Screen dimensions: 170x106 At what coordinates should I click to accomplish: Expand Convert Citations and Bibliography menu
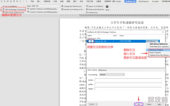[x=43, y=12]
